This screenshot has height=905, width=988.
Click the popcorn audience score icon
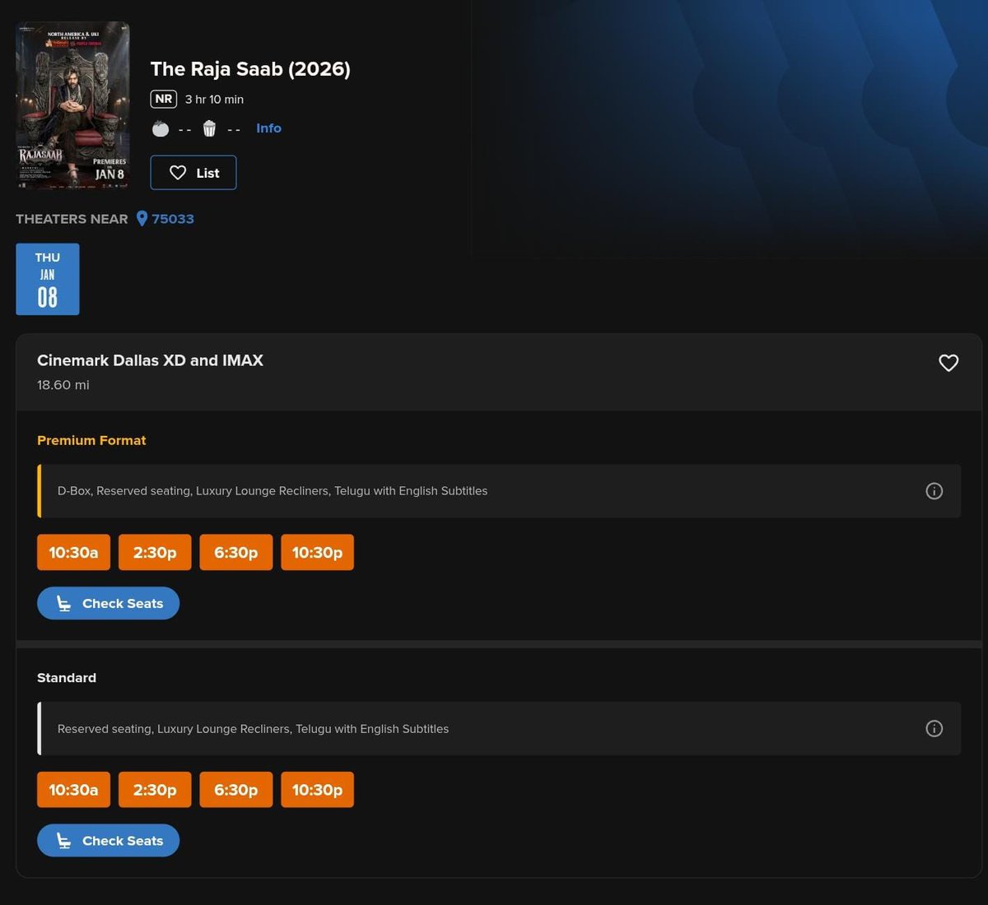click(x=210, y=128)
